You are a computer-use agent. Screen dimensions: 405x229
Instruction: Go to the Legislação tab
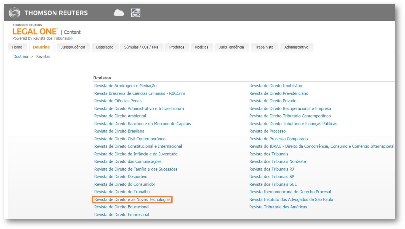(105, 47)
